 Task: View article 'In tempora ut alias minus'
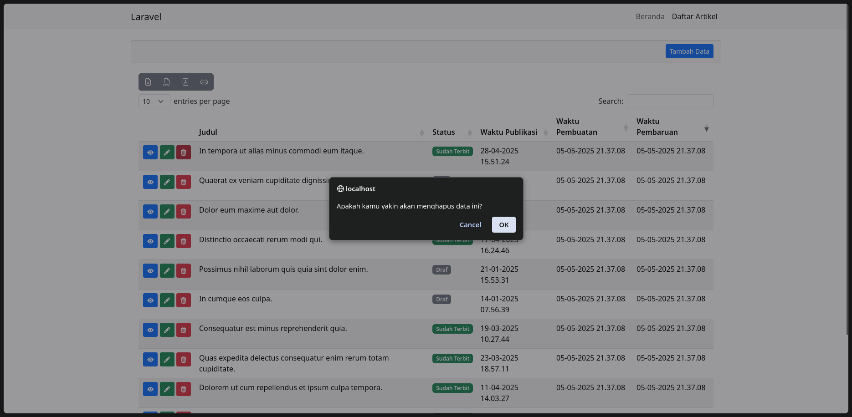pos(150,153)
